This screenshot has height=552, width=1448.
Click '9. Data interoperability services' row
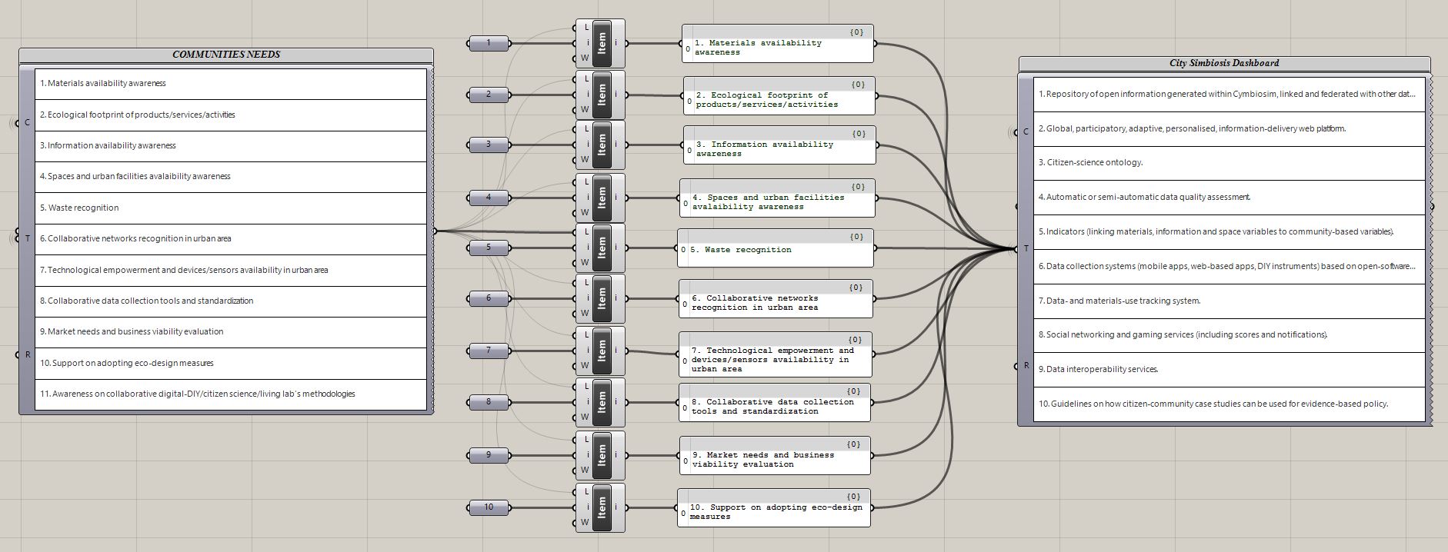point(1229,370)
